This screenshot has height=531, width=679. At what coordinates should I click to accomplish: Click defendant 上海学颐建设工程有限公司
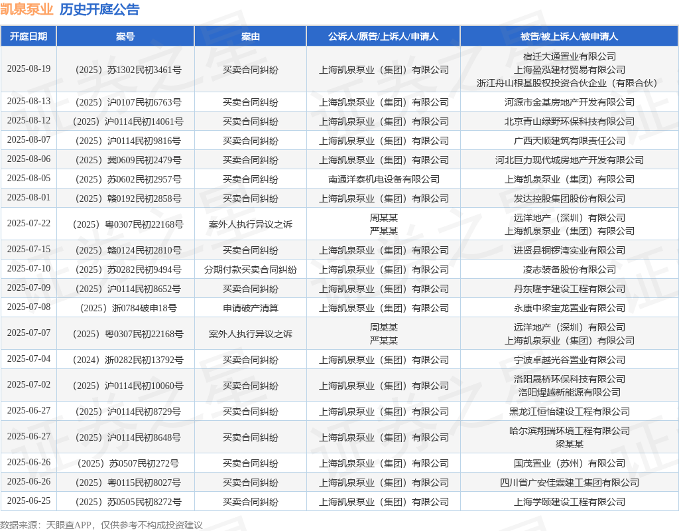[x=569, y=502]
